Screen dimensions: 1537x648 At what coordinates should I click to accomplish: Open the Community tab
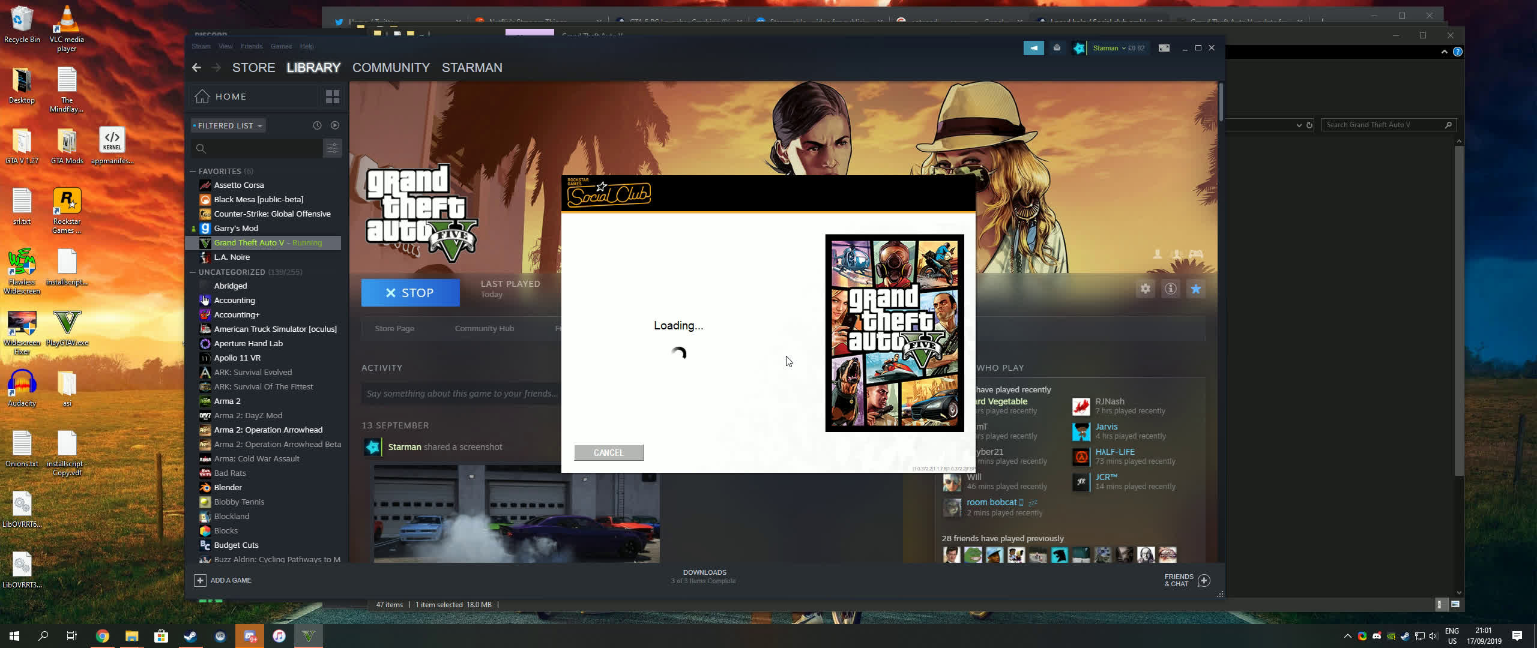391,68
